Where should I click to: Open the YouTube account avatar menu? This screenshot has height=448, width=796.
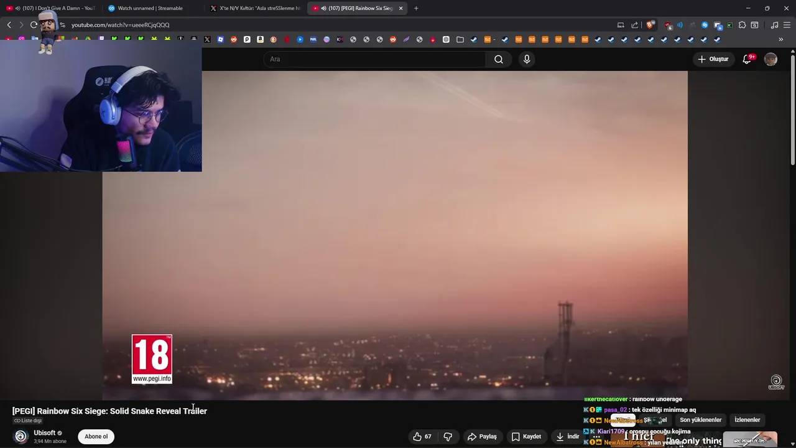click(771, 59)
